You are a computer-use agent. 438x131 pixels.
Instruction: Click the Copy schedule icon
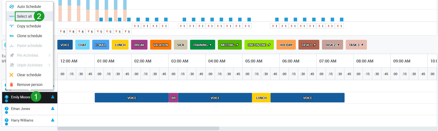click(12, 26)
